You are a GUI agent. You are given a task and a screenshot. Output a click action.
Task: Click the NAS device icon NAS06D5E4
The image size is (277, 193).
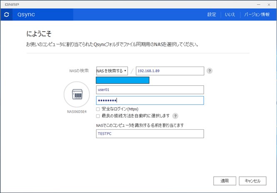pos(77,94)
